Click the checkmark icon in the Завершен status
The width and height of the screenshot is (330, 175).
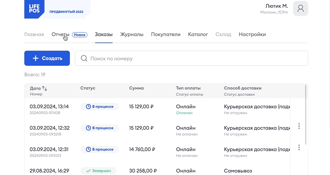point(88,171)
